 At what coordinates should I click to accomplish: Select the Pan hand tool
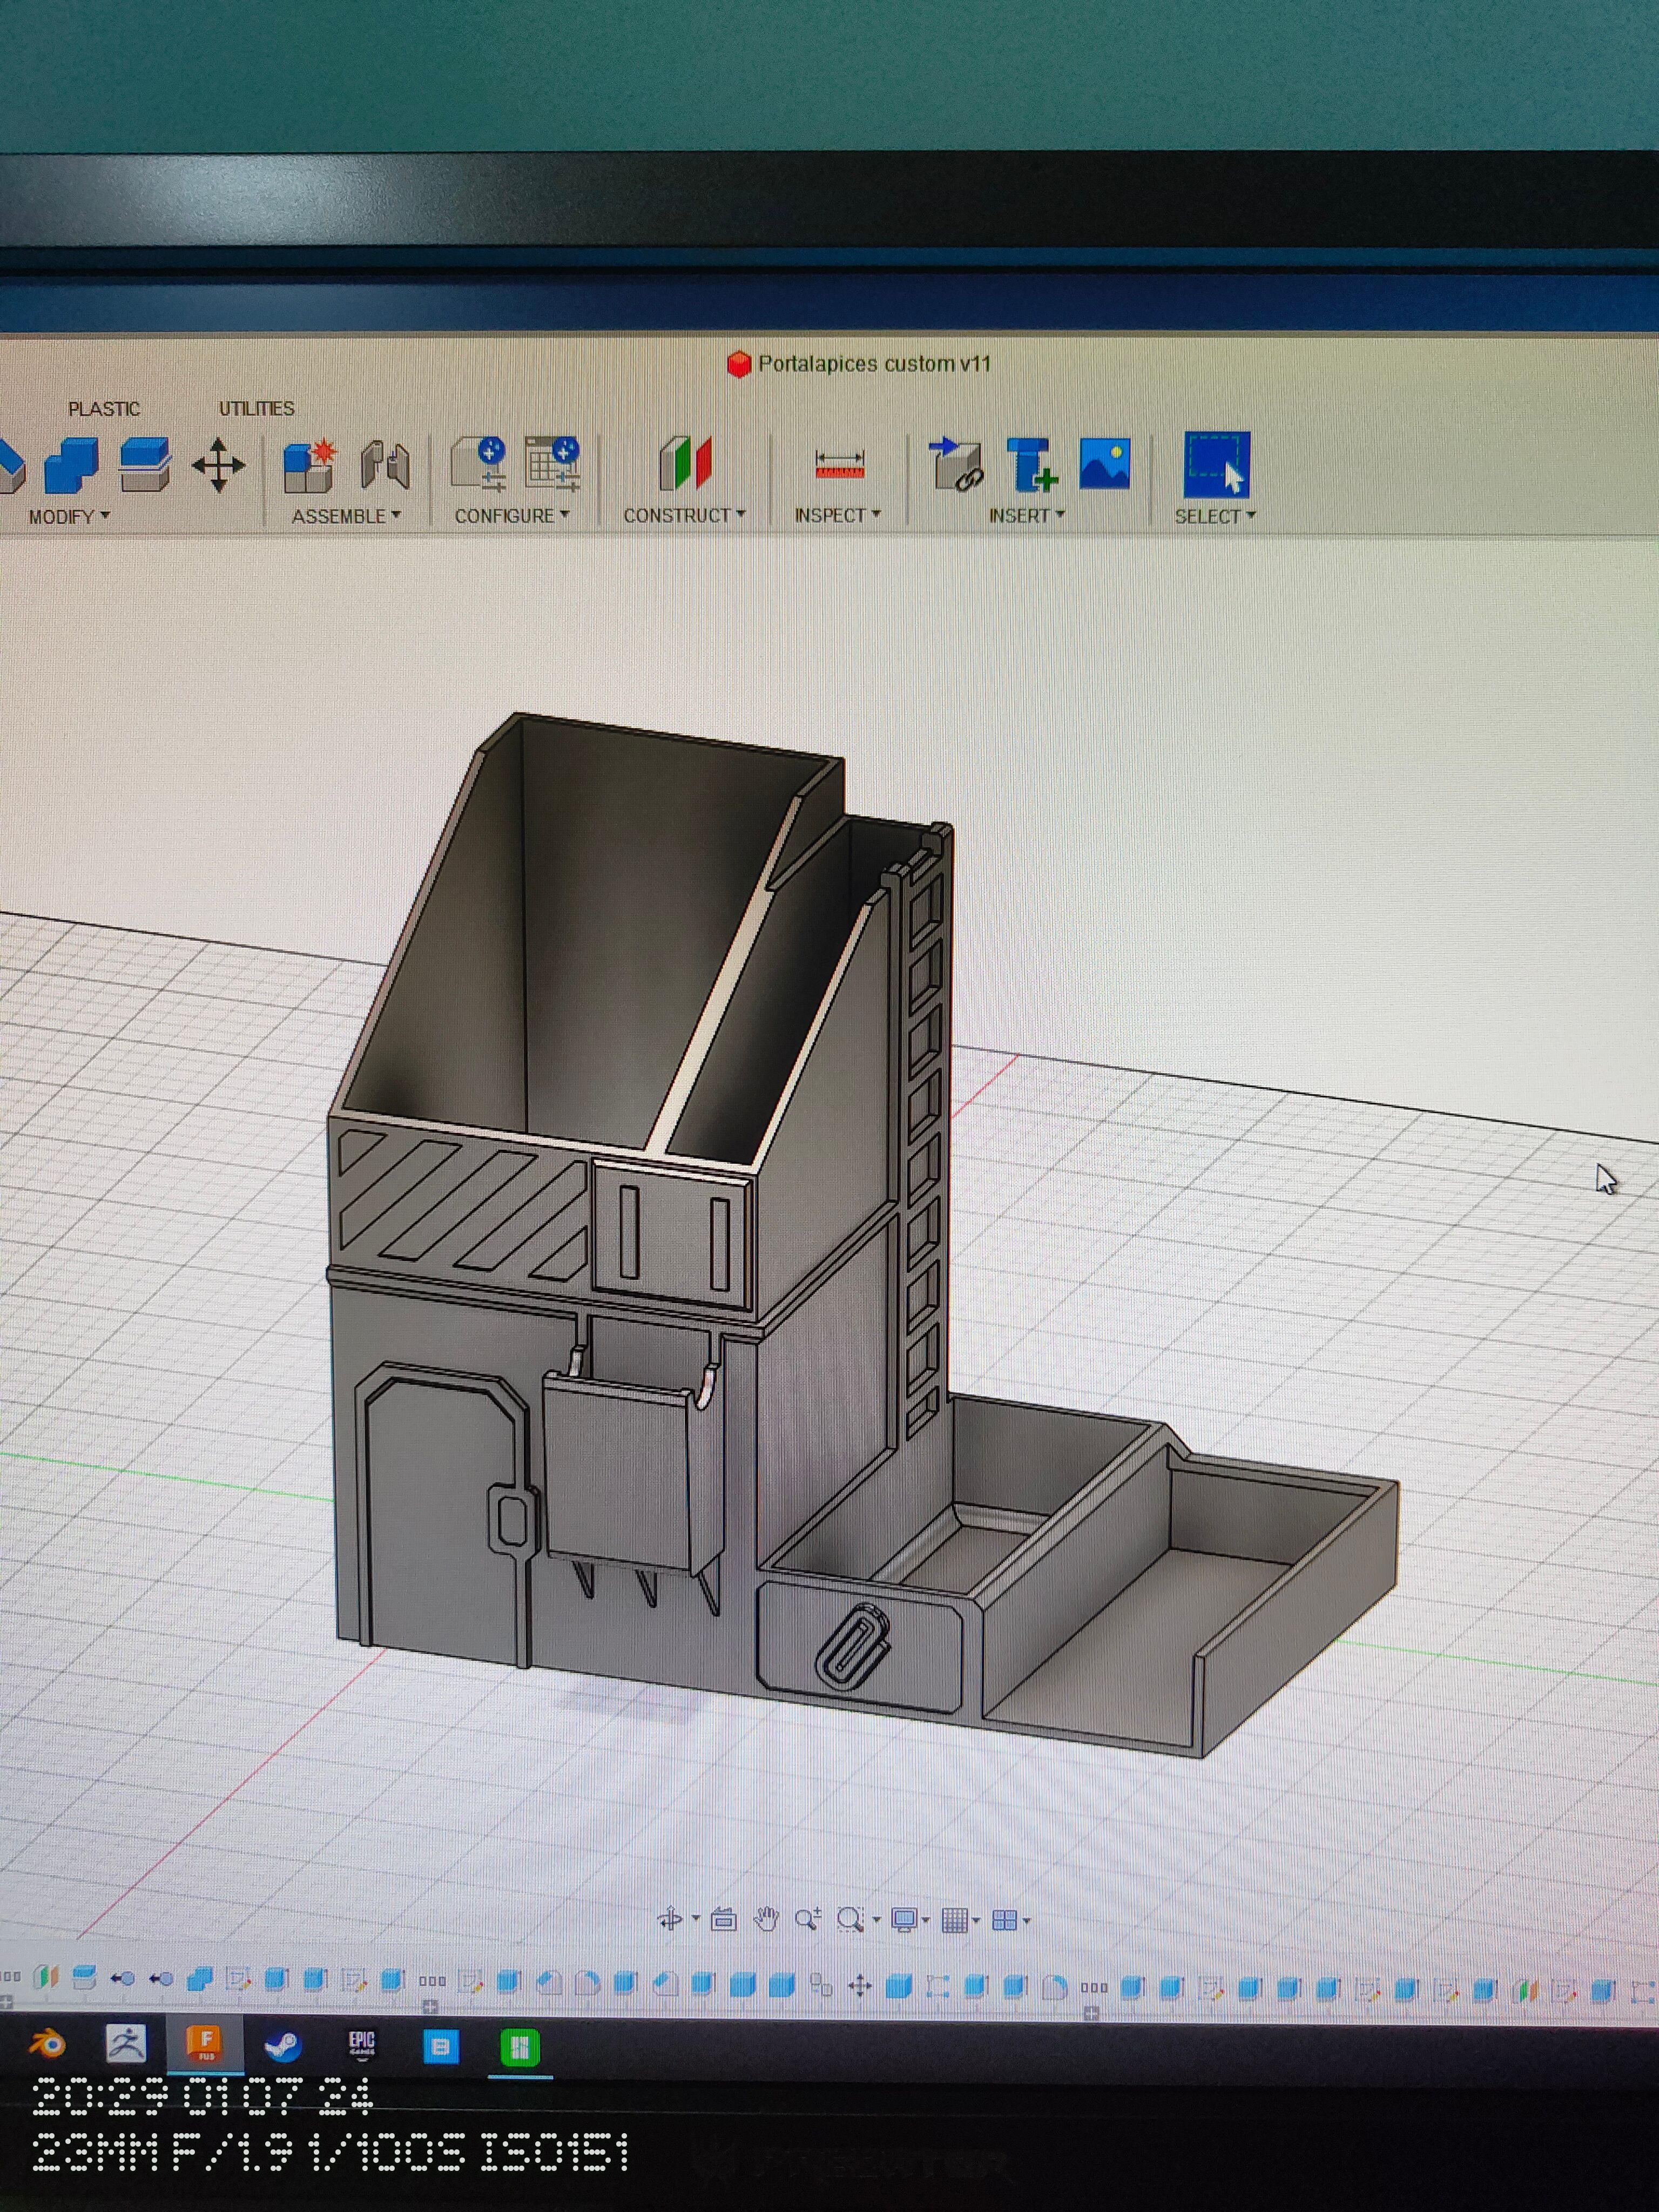click(x=766, y=1919)
